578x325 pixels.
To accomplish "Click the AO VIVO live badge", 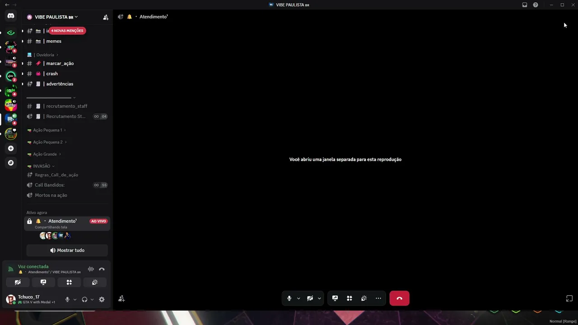I will click(98, 221).
